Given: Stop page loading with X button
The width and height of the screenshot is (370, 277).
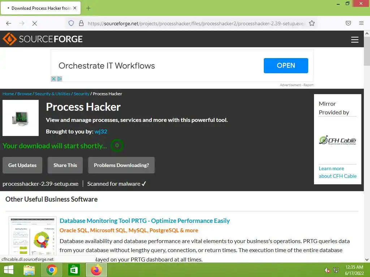Looking at the screenshot, I should [34, 23].
